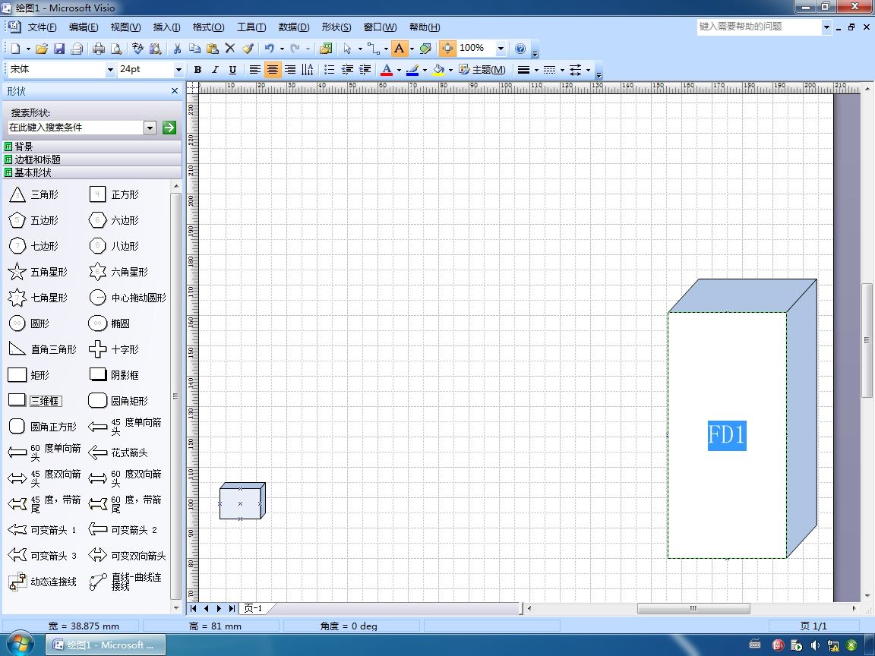Apply fill color with the paint bucket
875x656 pixels.
pyautogui.click(x=438, y=70)
